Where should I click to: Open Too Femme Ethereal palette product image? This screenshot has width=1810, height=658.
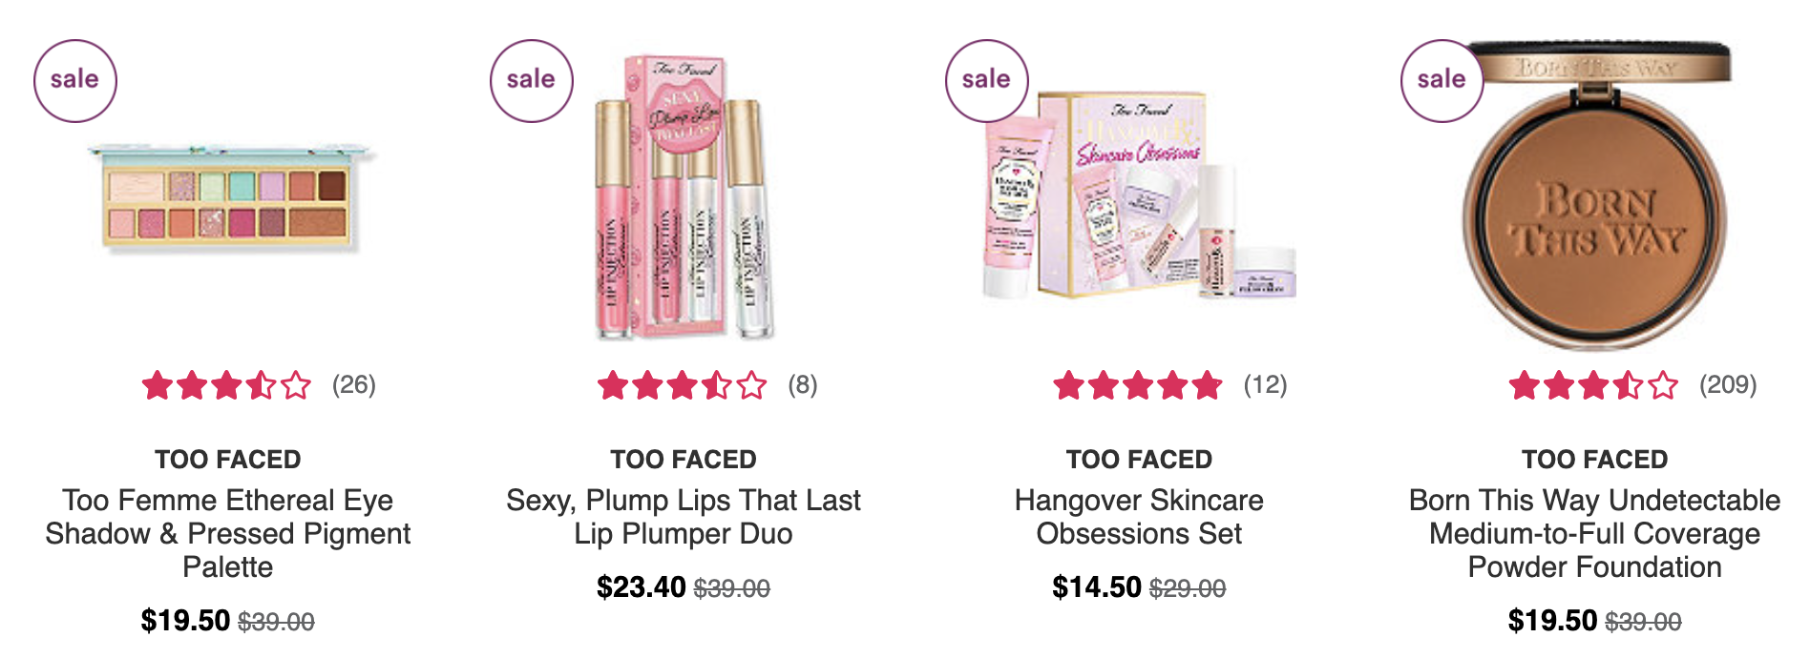[x=229, y=198]
